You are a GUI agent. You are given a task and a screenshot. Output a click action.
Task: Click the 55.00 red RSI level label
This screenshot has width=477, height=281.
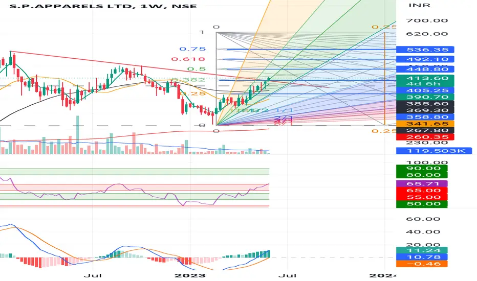[x=422, y=197]
